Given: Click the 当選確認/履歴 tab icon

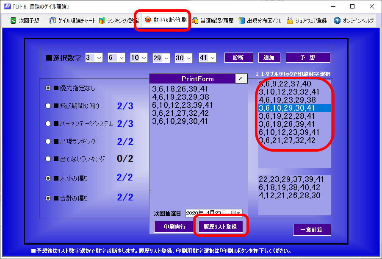Looking at the screenshot, I should [195, 20].
